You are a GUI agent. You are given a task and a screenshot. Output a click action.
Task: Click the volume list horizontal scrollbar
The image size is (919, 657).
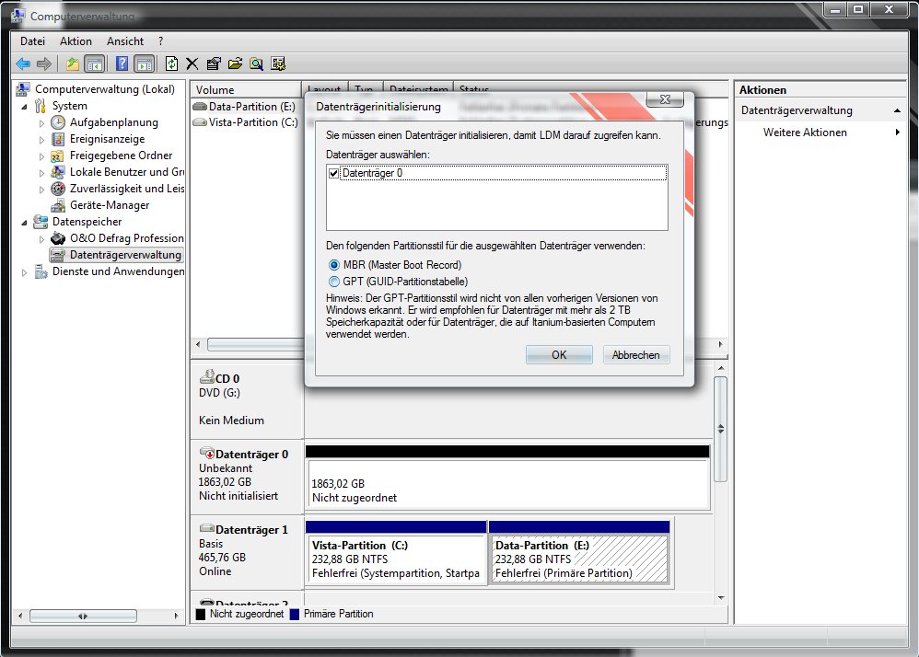[x=255, y=344]
